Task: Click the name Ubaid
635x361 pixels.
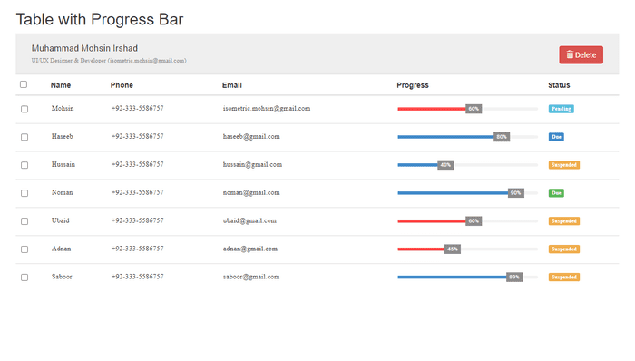Action: click(x=61, y=220)
